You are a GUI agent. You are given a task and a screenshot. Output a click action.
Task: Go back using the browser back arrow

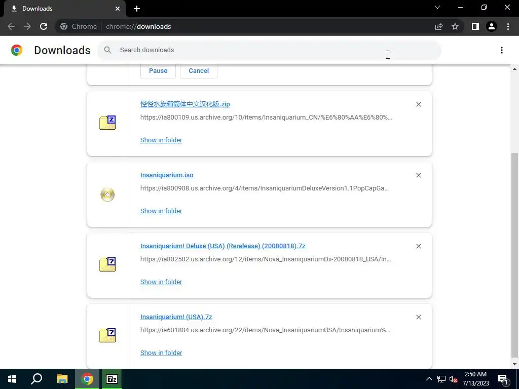[x=11, y=26]
